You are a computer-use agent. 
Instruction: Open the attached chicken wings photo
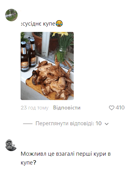(x=47, y=66)
